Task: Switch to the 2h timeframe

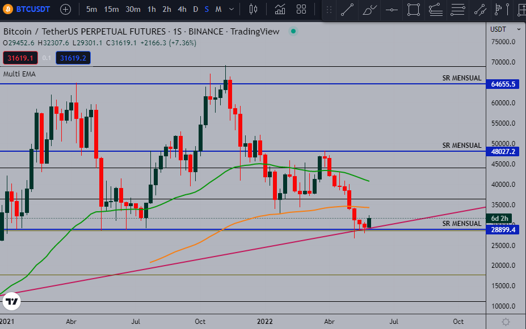Action: pyautogui.click(x=167, y=10)
